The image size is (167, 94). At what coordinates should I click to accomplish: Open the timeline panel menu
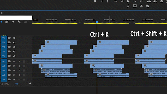pos(2,13)
